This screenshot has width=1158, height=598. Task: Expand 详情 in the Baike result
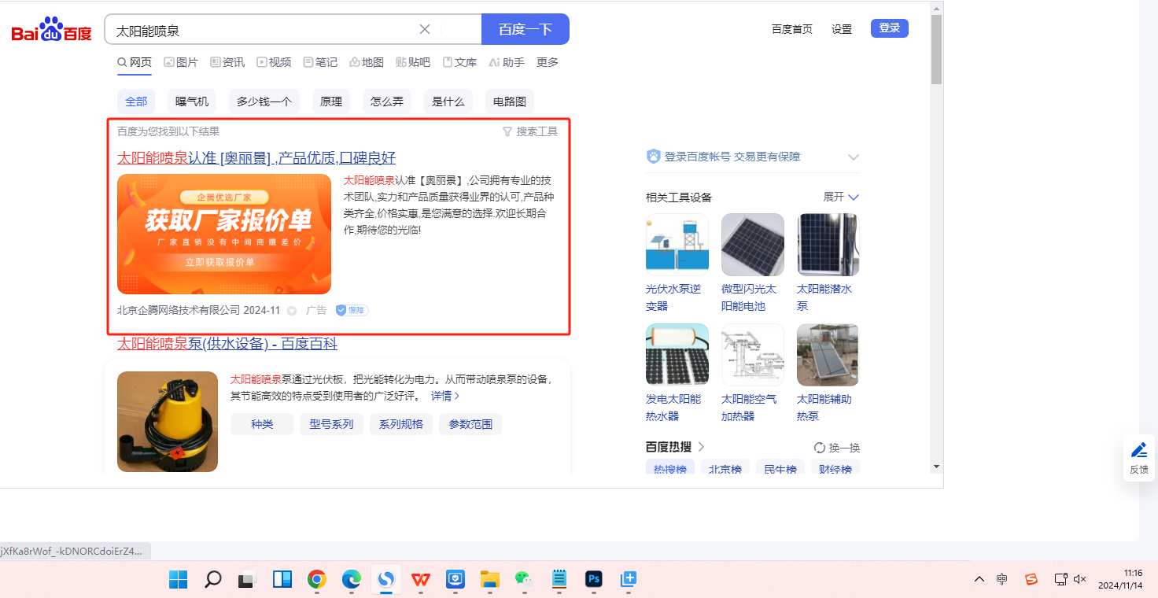[445, 396]
